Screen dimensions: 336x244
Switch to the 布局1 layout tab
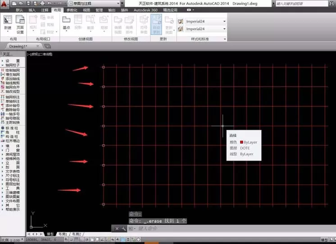point(63,234)
